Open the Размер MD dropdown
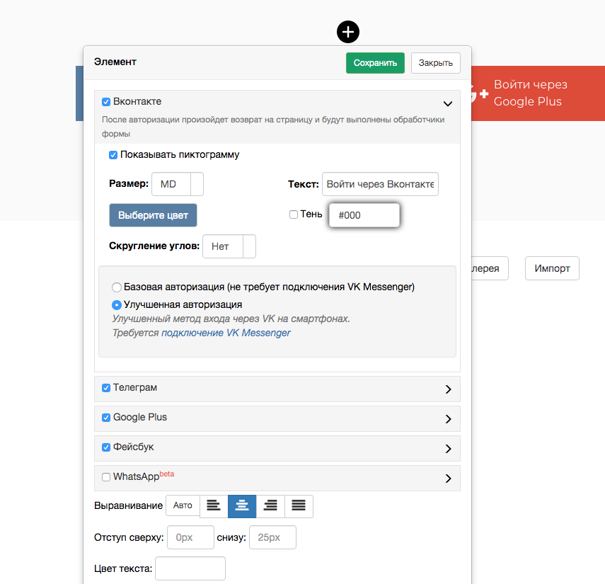 click(178, 184)
